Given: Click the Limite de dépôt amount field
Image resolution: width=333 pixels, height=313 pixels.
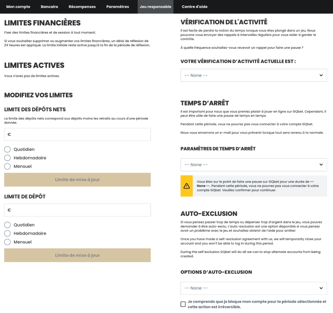Looking at the screenshot, I should [x=77, y=210].
